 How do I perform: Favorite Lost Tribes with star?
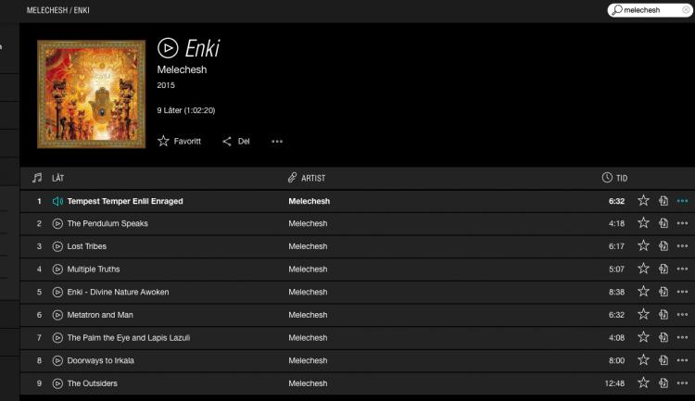coord(643,245)
